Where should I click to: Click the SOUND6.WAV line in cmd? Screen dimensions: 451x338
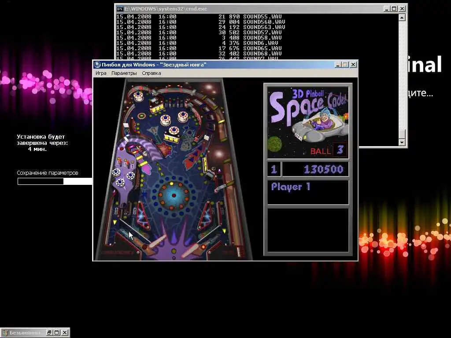click(x=197, y=43)
